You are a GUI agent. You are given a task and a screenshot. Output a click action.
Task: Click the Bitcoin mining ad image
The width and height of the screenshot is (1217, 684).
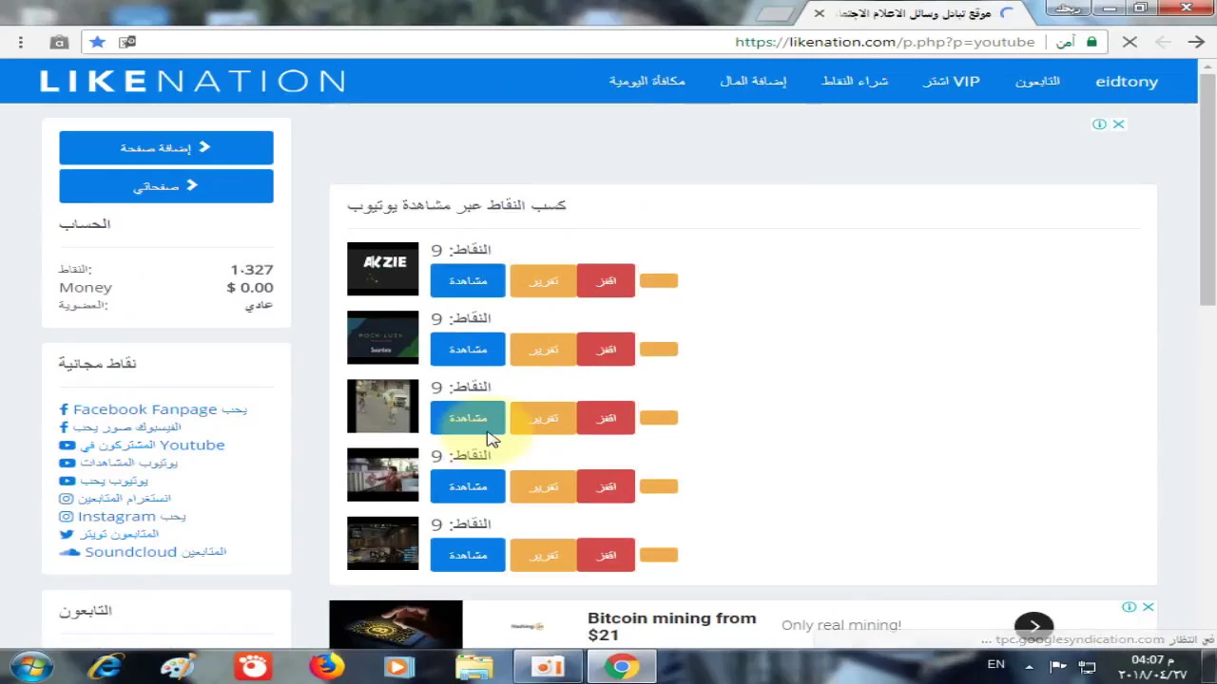coord(396,624)
